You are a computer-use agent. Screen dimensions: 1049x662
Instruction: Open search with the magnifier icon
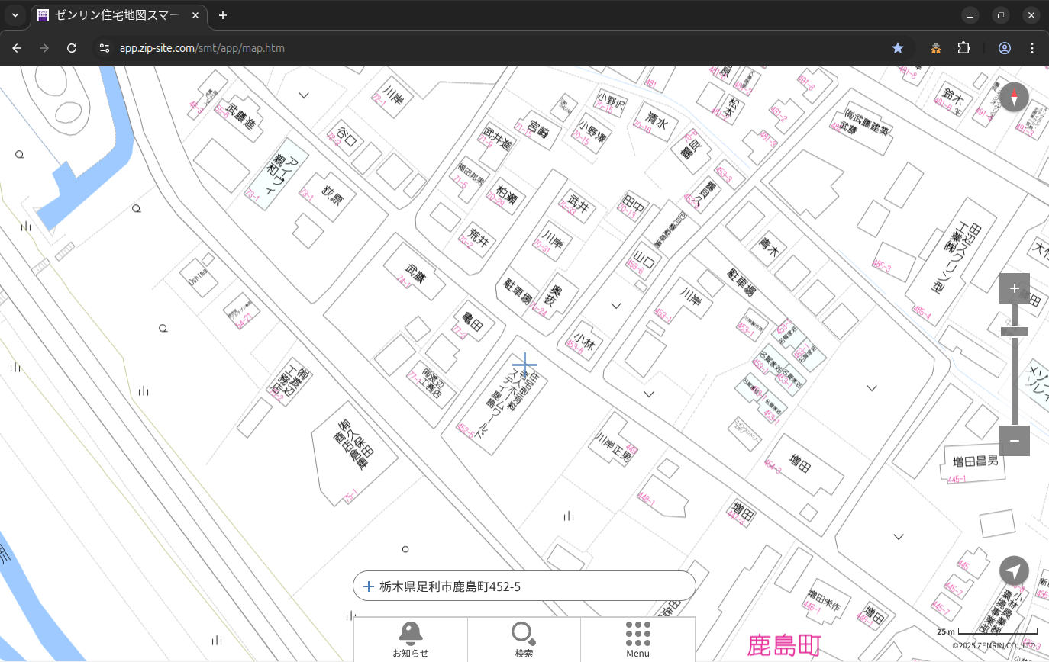524,638
